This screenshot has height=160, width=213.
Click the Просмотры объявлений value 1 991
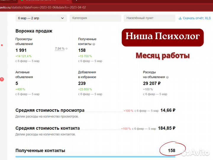pyautogui.click(x=21, y=50)
